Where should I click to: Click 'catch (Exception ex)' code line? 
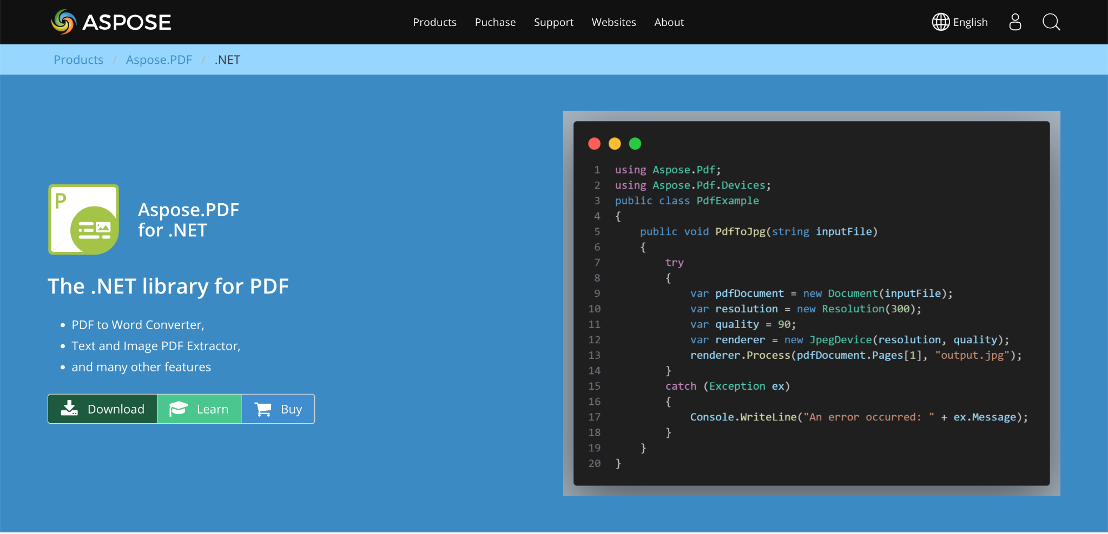(x=728, y=386)
